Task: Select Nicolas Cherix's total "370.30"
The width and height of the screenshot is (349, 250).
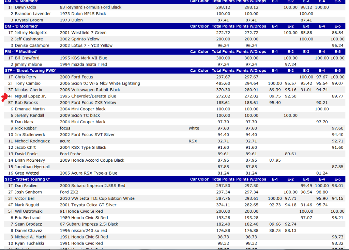Action: point(223,90)
